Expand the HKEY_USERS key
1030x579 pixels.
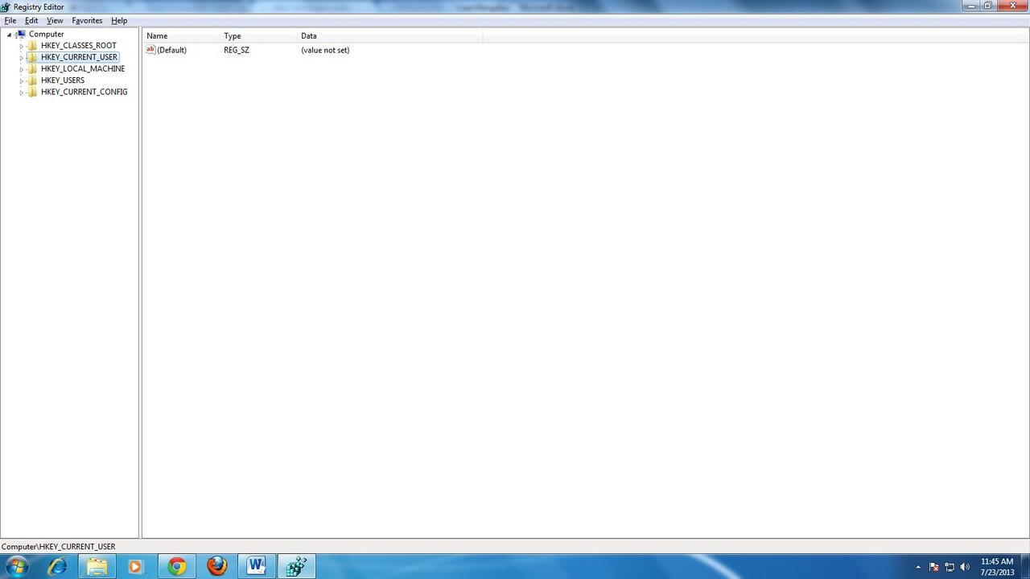(22, 80)
